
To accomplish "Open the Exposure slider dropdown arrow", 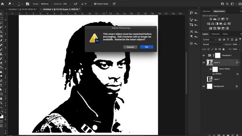I will (70, 4).
